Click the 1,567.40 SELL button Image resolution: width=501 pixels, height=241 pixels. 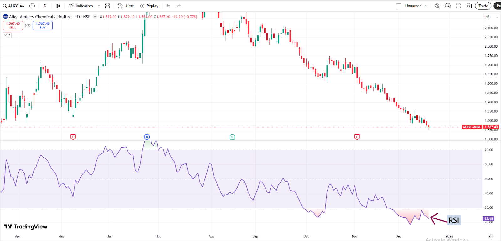pos(13,25)
